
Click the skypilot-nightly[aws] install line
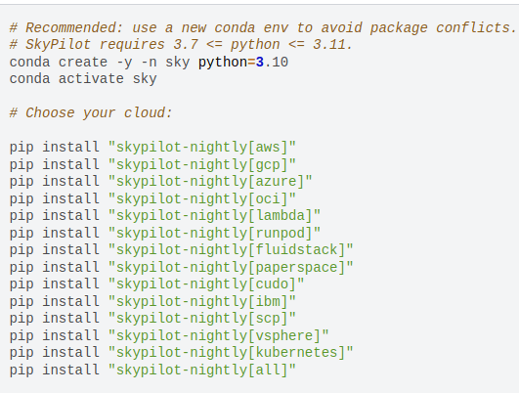tap(152, 148)
